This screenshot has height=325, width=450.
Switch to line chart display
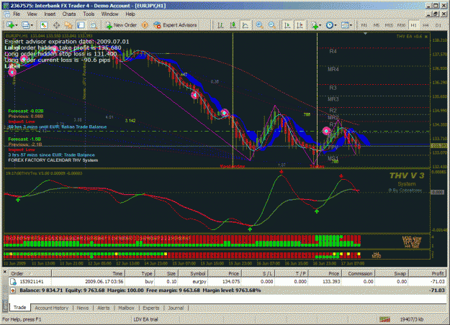[246, 25]
